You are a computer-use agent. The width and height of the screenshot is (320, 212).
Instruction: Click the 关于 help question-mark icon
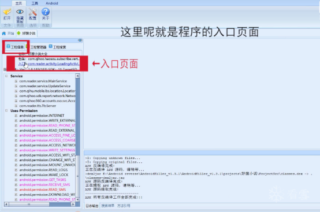pos(46,12)
